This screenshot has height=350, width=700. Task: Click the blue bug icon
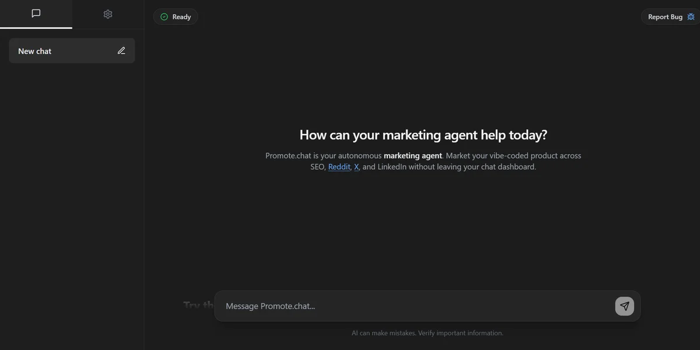click(691, 17)
